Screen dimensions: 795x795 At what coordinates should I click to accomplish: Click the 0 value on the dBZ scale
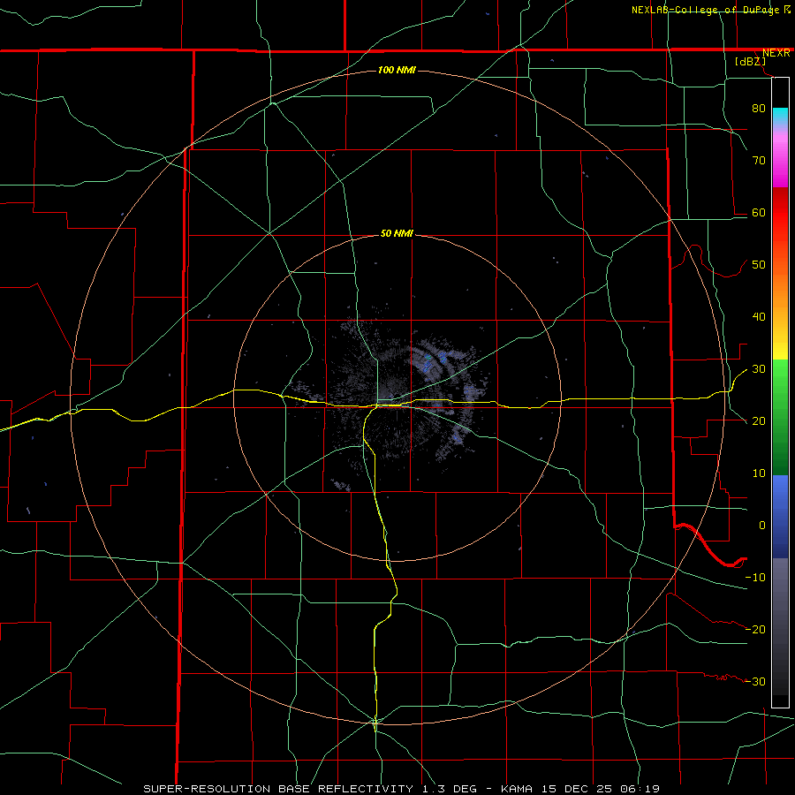click(762, 526)
